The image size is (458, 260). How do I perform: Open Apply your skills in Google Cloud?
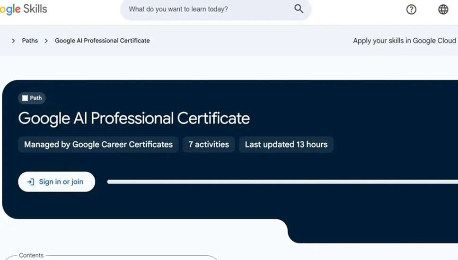404,41
